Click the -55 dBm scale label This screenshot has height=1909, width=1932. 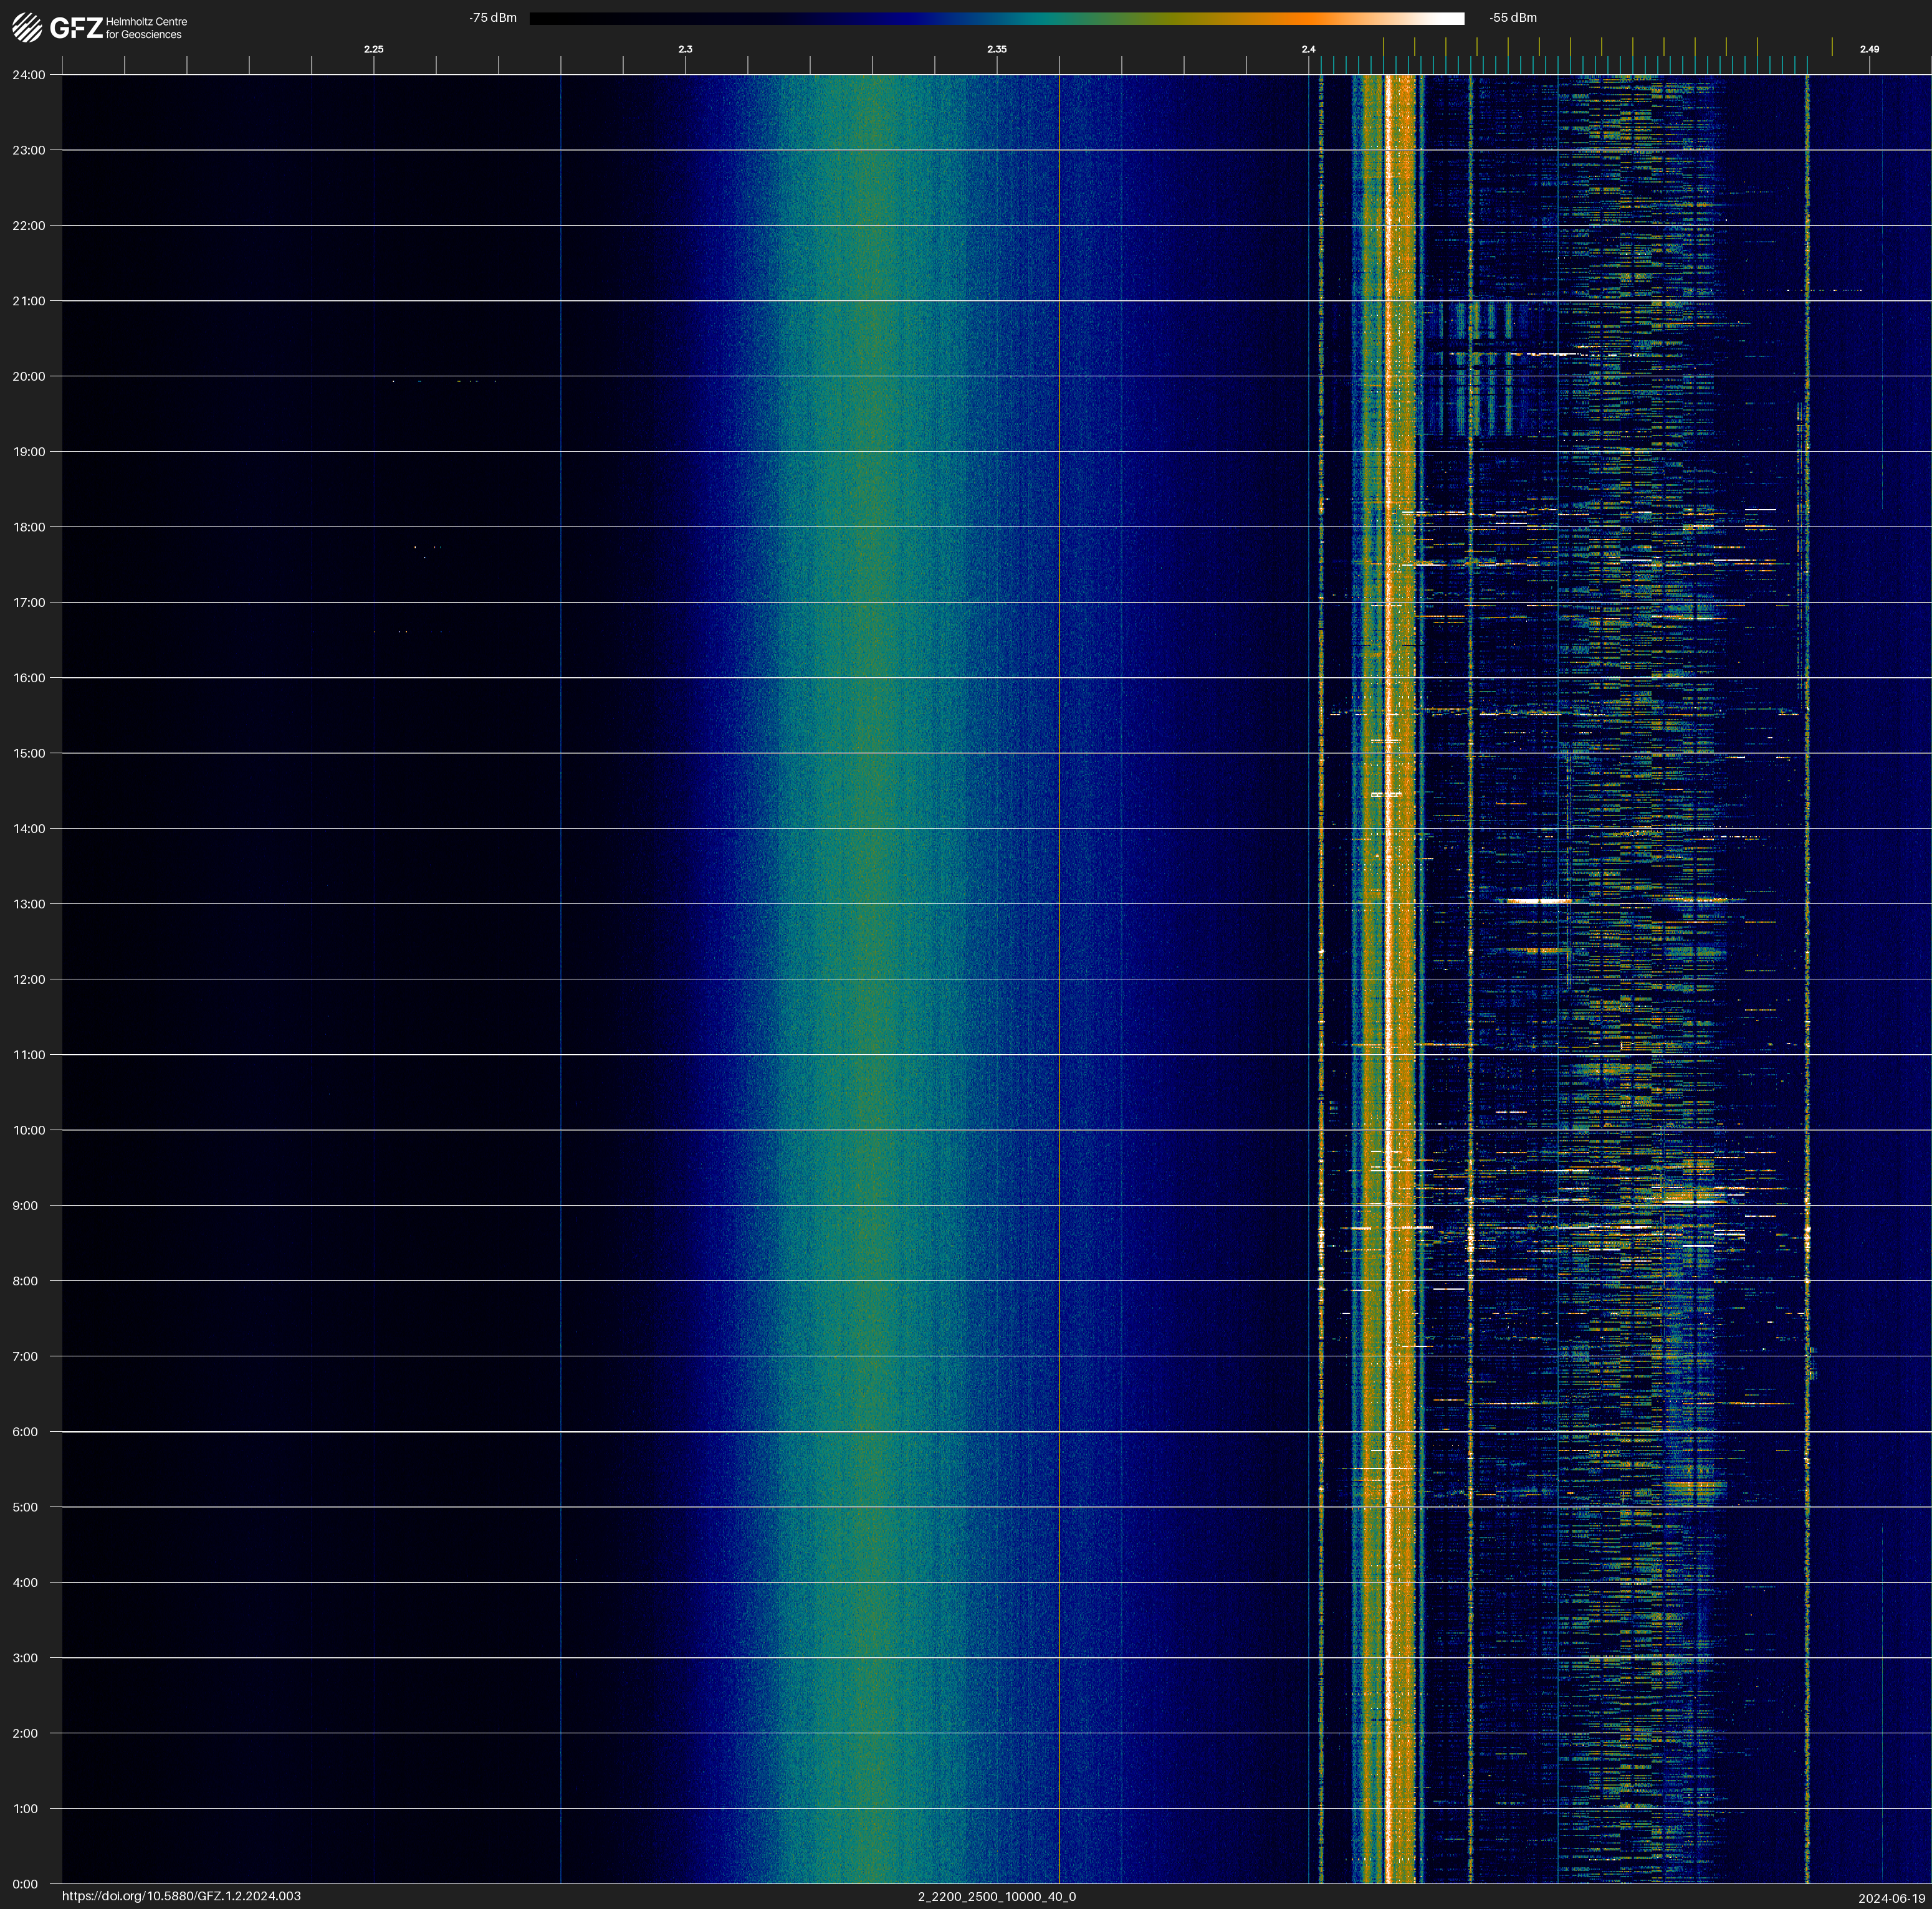1512,18
